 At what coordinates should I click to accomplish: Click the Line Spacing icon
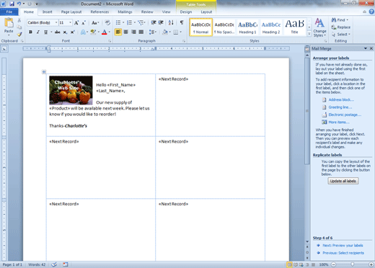click(x=151, y=32)
